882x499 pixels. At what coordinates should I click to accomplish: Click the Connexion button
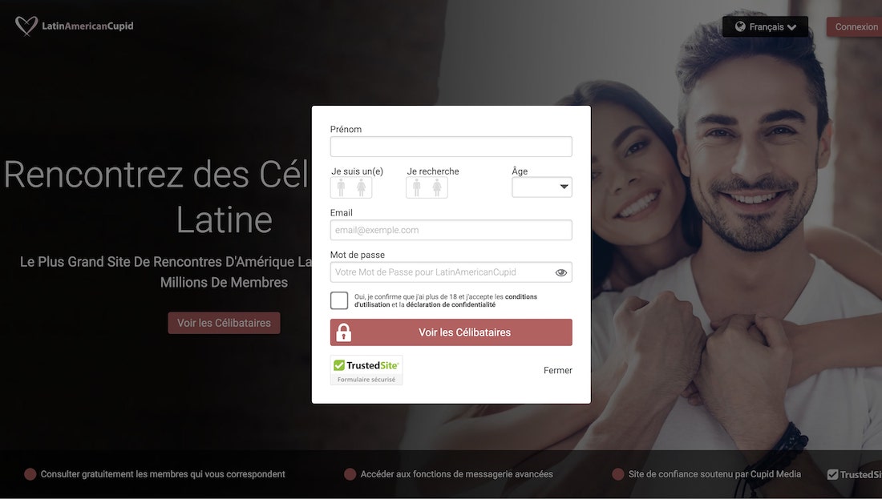[855, 27]
